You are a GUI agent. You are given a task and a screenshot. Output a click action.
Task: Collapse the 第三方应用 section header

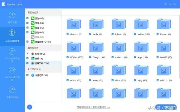43,13
